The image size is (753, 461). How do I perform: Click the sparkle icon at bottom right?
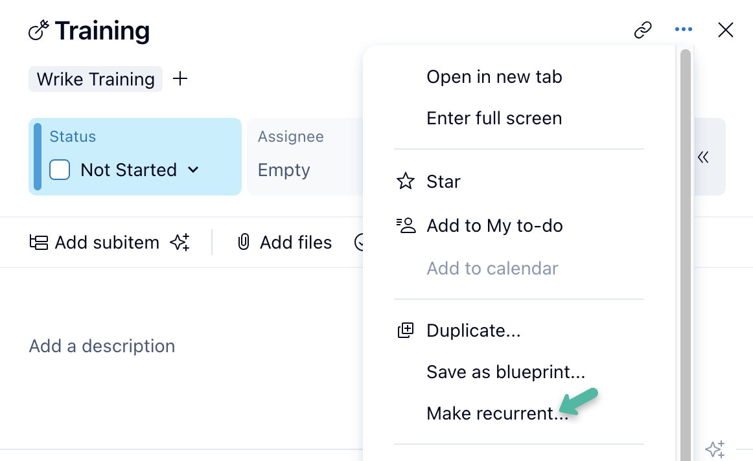click(714, 449)
